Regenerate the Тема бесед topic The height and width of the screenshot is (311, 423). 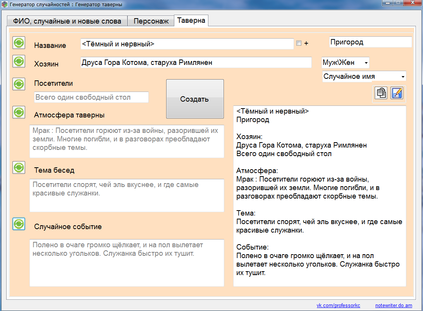[19, 167]
